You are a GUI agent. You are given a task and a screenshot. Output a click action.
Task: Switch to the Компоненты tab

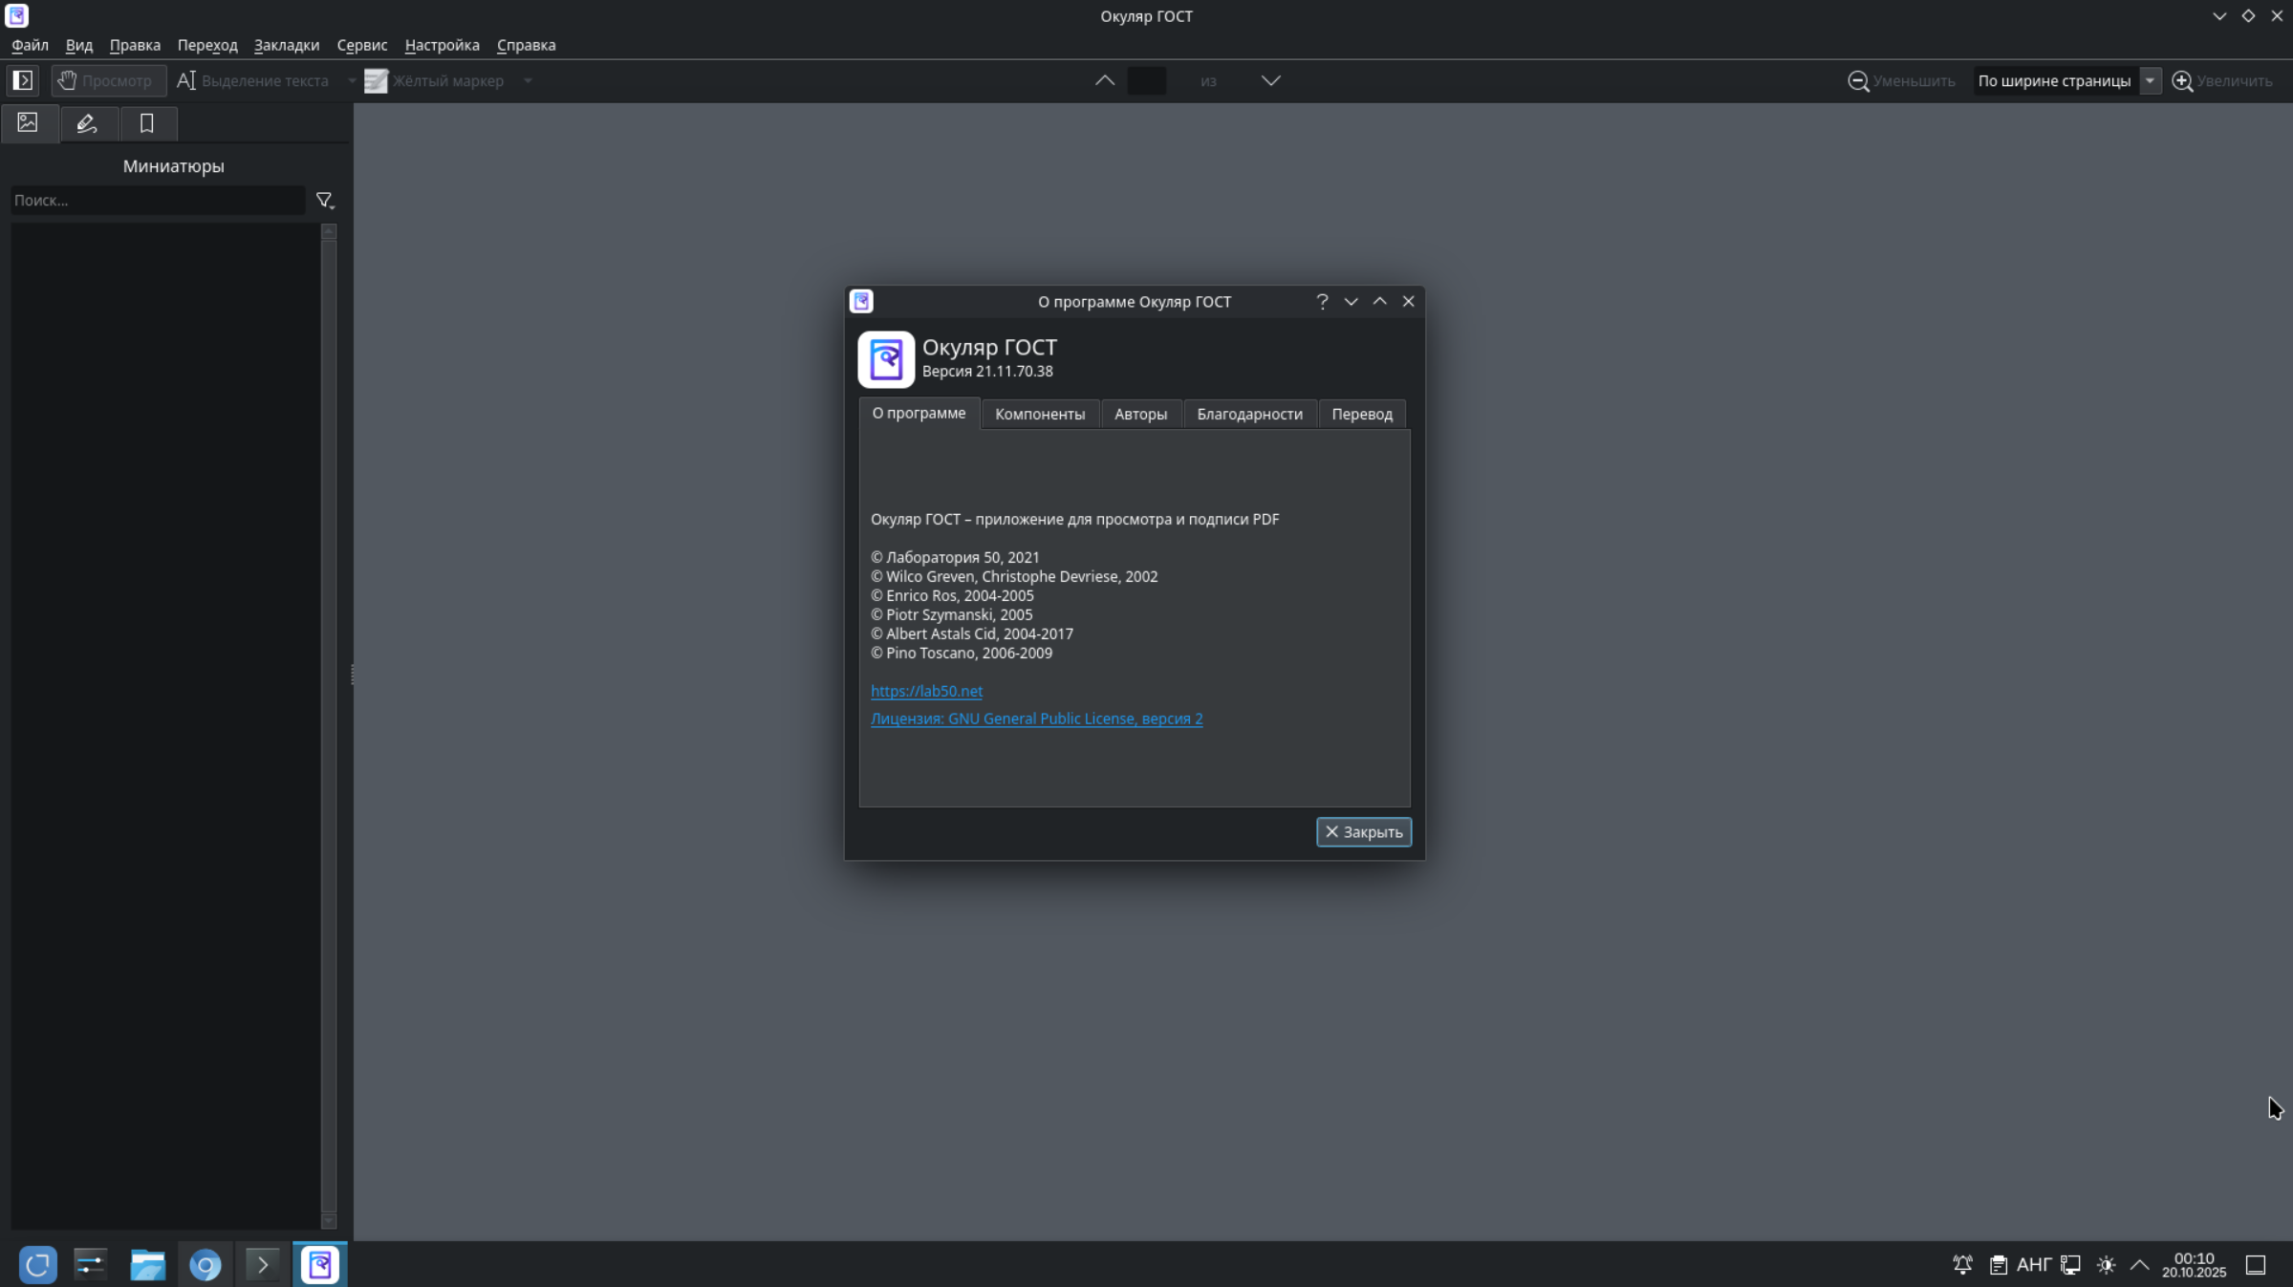pyautogui.click(x=1039, y=414)
